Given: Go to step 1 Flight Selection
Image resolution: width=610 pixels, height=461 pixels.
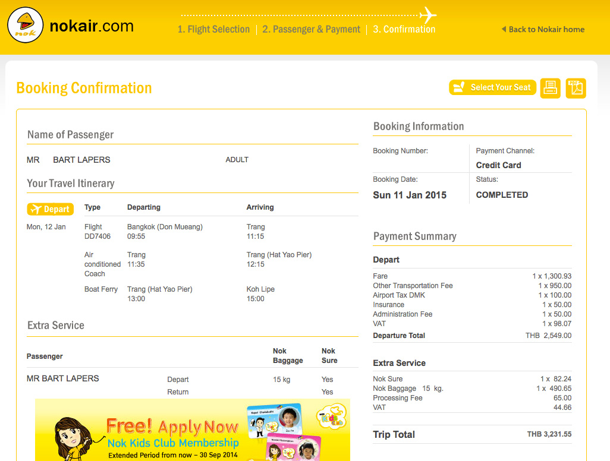Looking at the screenshot, I should point(213,29).
